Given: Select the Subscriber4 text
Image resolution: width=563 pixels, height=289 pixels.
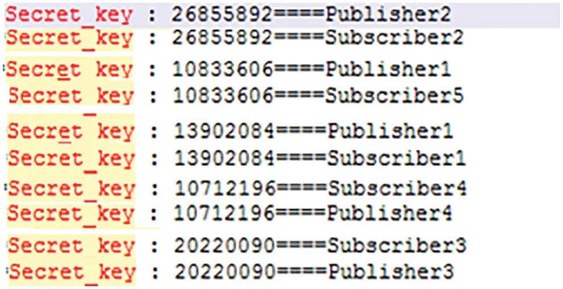Looking at the screenshot, I should pyautogui.click(x=397, y=188).
